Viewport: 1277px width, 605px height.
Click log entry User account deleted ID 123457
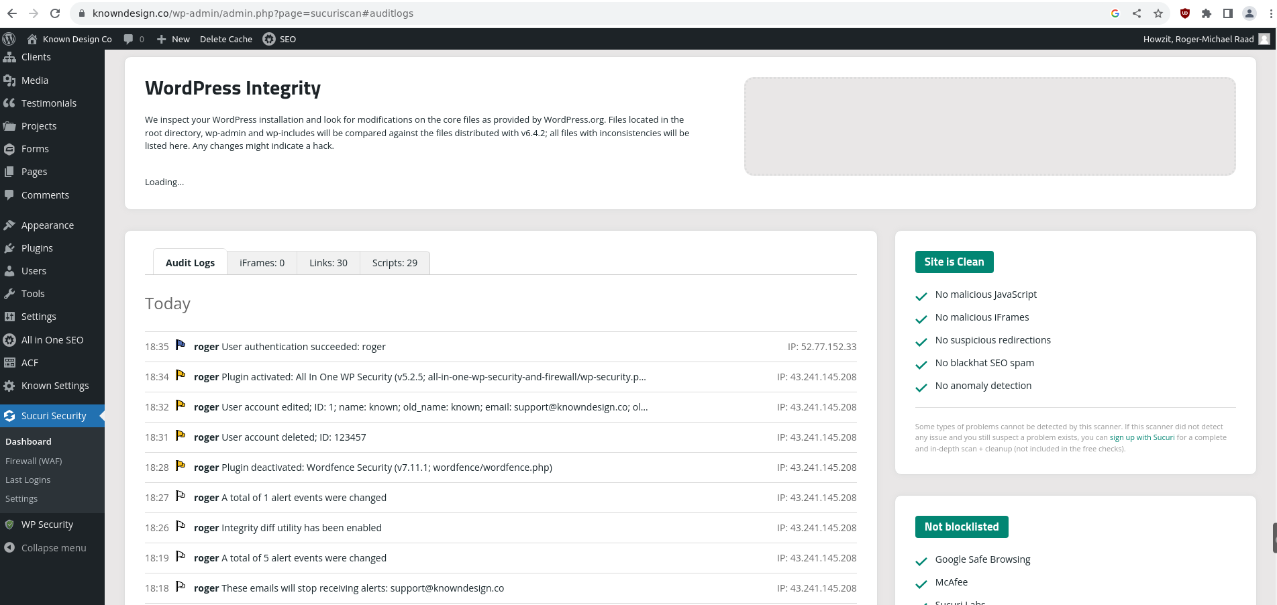pyautogui.click(x=501, y=437)
